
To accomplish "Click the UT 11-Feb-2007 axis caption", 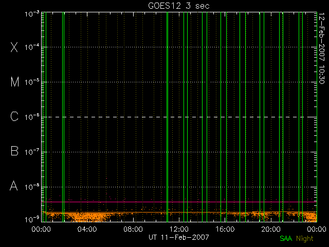I will click(x=179, y=237).
